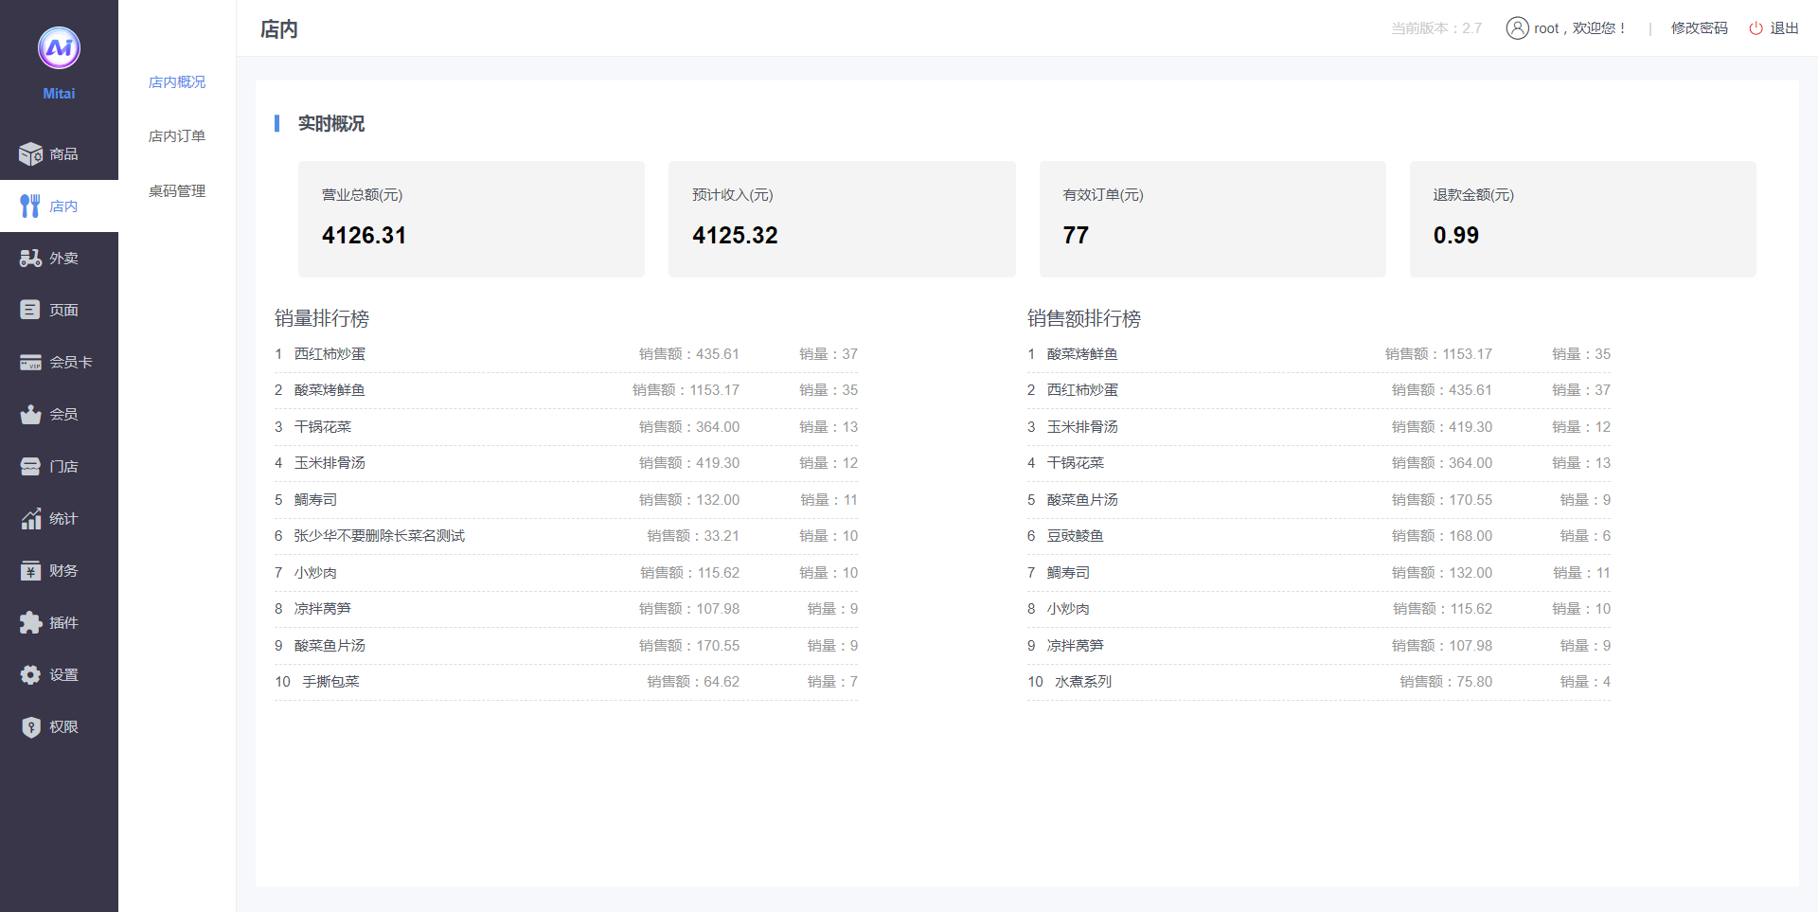
Task: Click 修改密码 link
Action: pos(1699,28)
